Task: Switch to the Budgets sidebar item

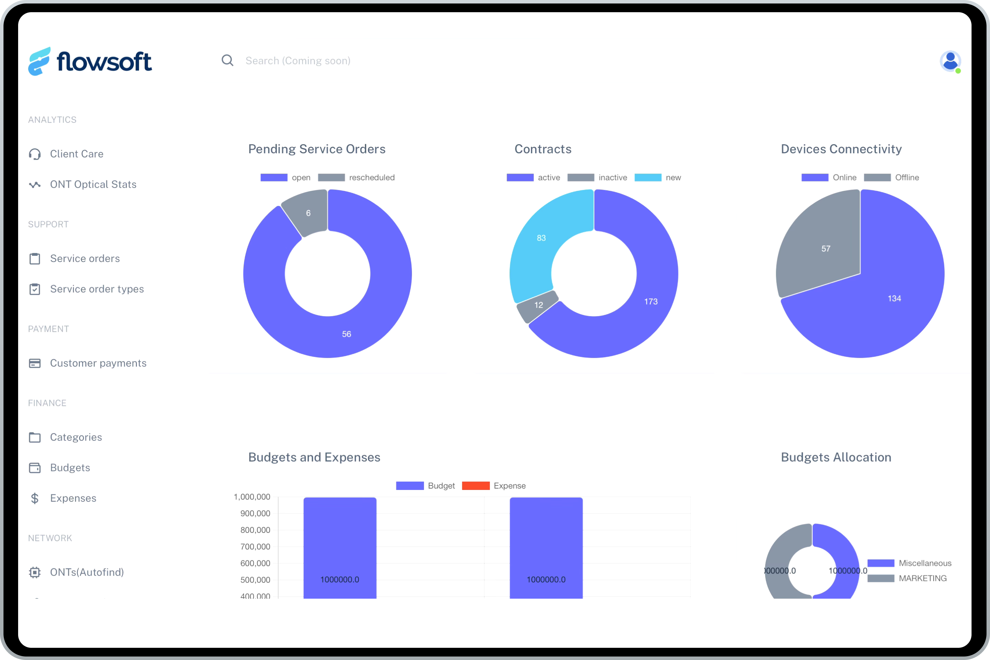Action: tap(70, 468)
